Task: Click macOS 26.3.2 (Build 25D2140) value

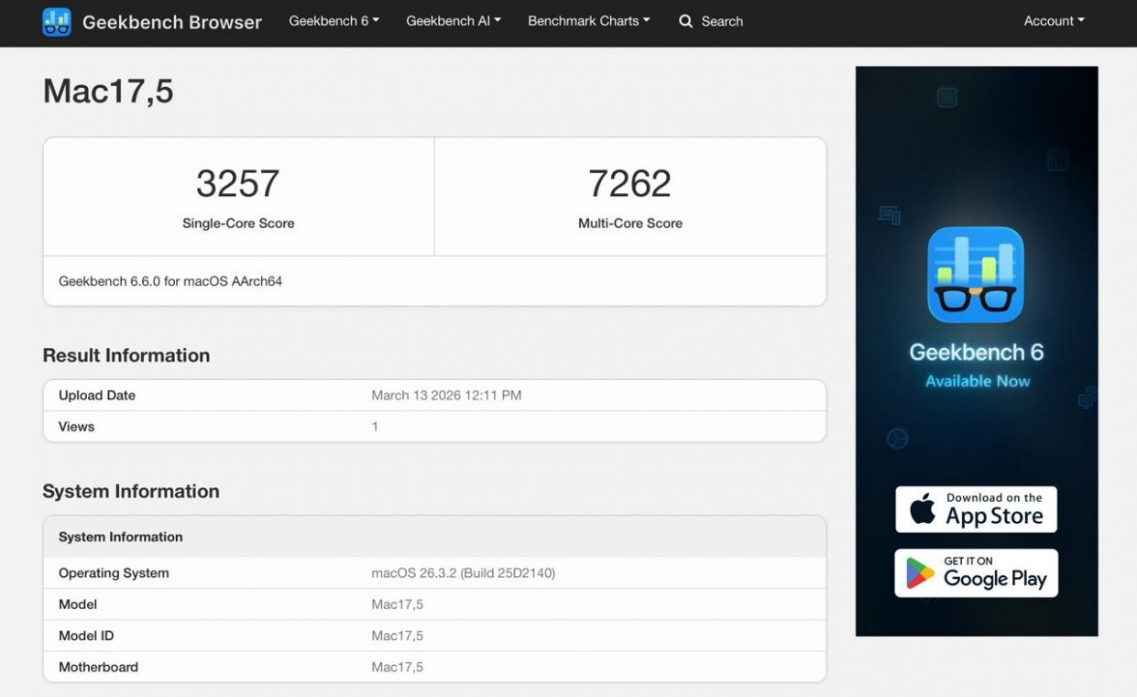Action: [x=464, y=573]
